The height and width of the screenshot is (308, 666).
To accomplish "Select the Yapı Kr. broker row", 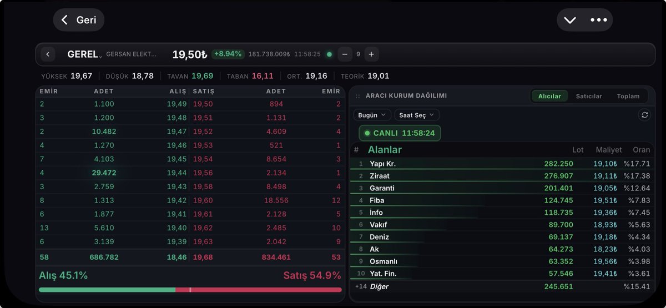I will pyautogui.click(x=502, y=164).
